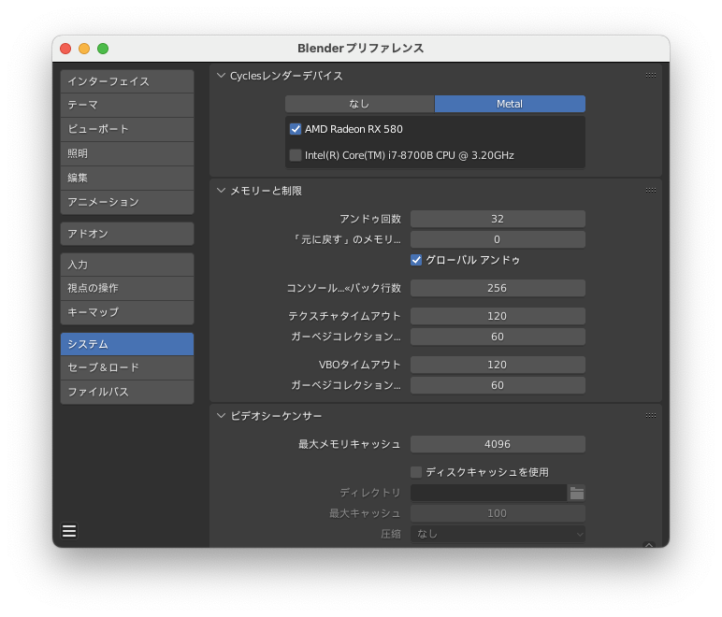
Task: Collapse the Cyclesレンダーデバイス panel
Action: [x=221, y=76]
